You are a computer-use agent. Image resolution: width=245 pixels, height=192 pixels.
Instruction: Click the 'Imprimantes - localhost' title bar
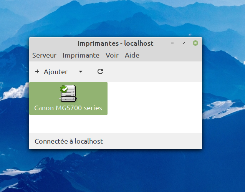pos(115,43)
